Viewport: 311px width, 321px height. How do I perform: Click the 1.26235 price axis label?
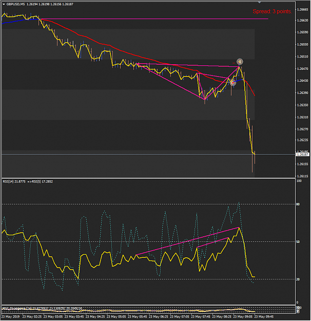coord(303,140)
